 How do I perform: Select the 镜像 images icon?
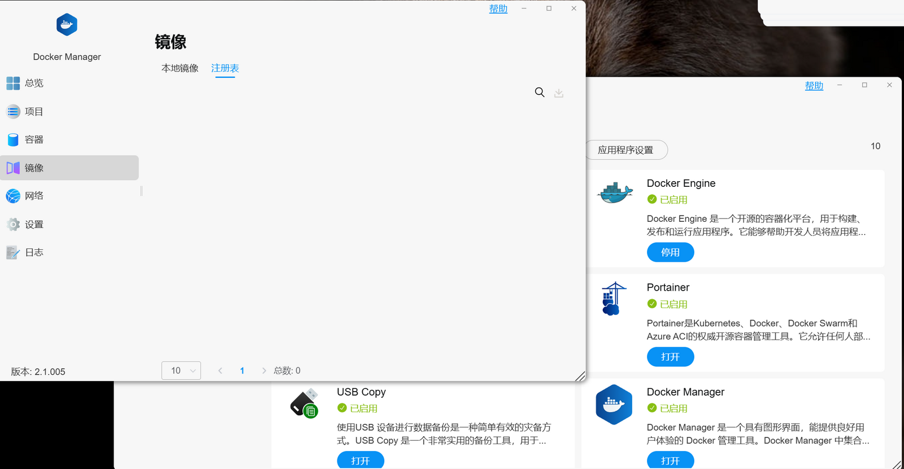pyautogui.click(x=13, y=168)
